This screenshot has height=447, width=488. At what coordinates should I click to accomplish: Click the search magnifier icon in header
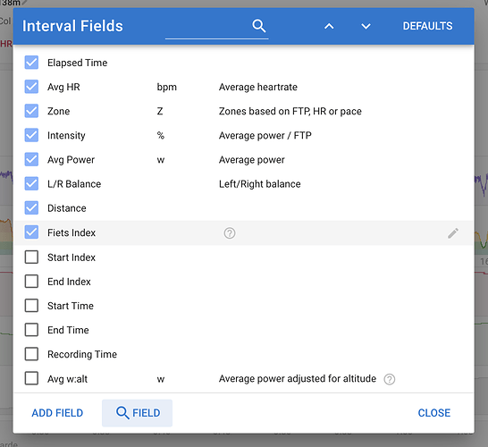(259, 26)
